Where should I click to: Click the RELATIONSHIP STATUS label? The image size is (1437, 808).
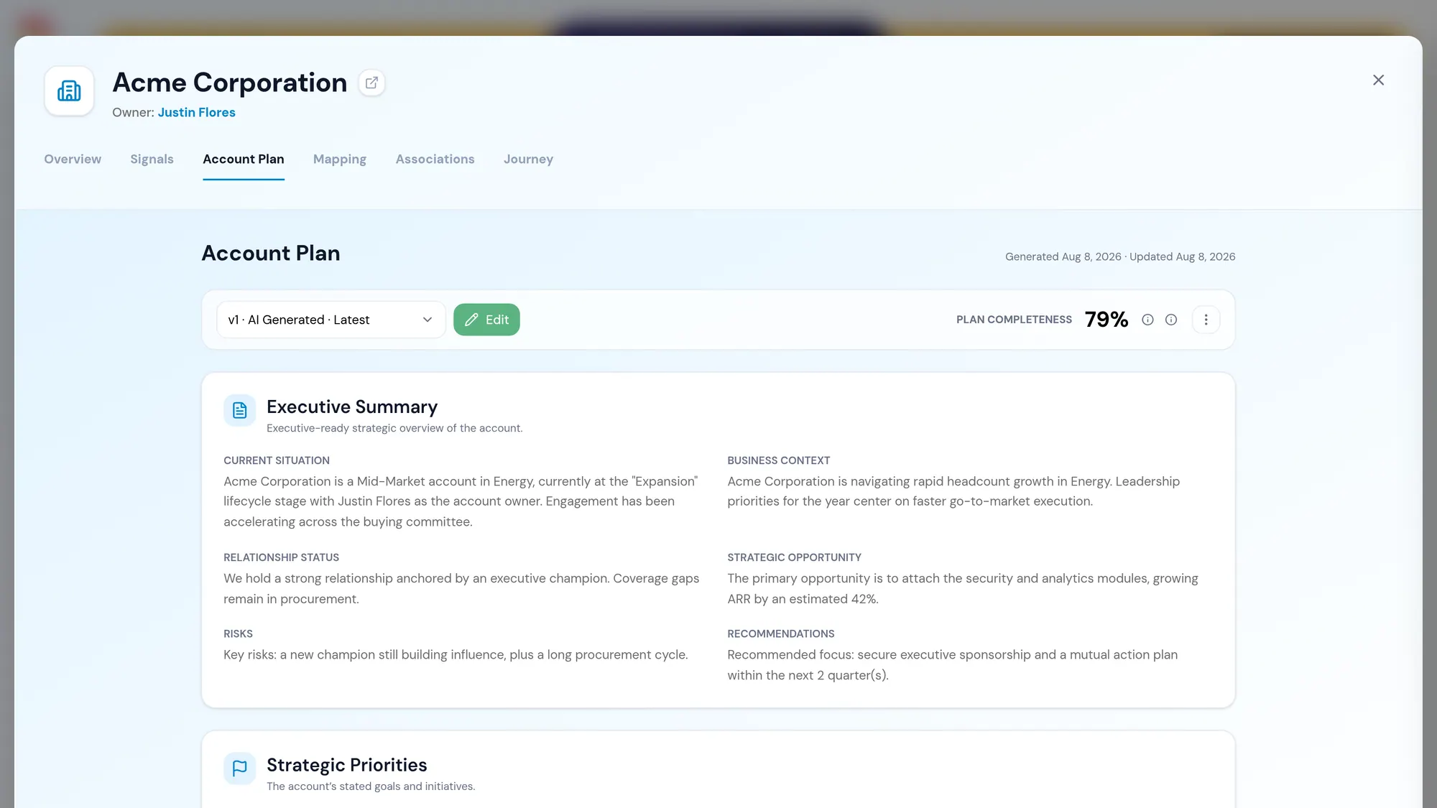click(x=281, y=557)
